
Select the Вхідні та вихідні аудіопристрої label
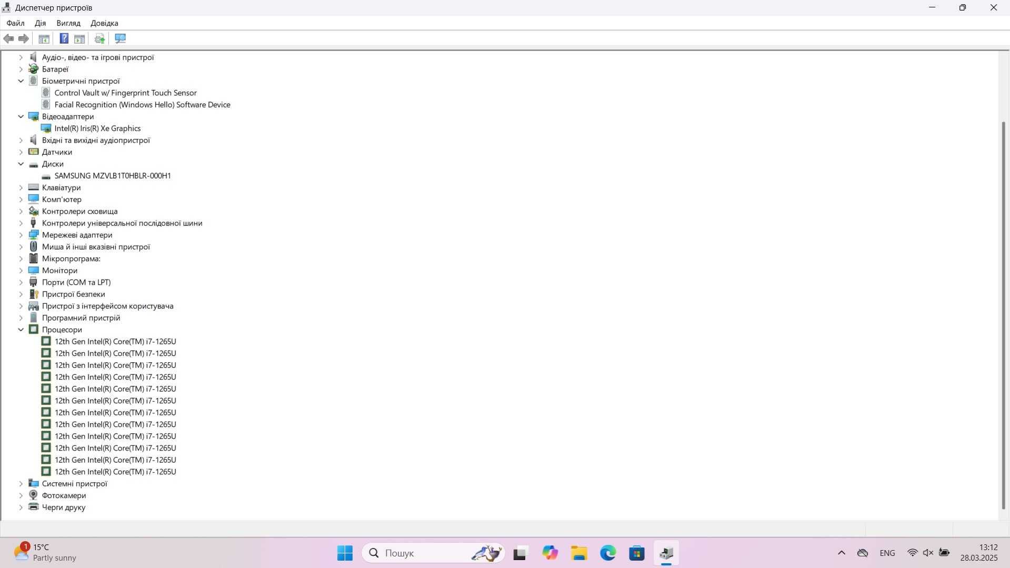pos(96,140)
